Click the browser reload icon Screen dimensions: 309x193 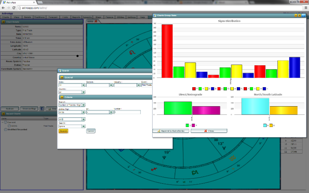click(14, 8)
